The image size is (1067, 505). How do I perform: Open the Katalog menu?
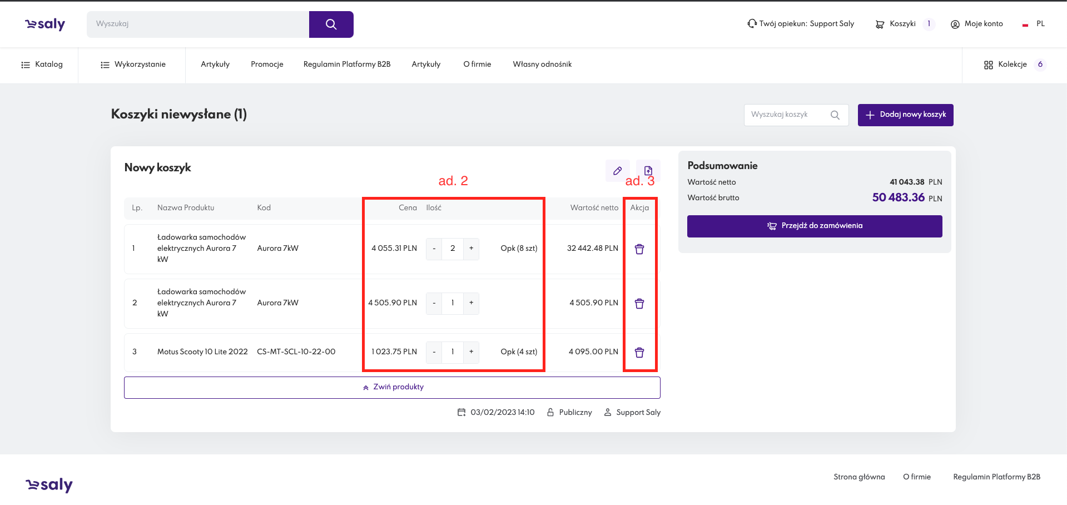[x=42, y=65]
